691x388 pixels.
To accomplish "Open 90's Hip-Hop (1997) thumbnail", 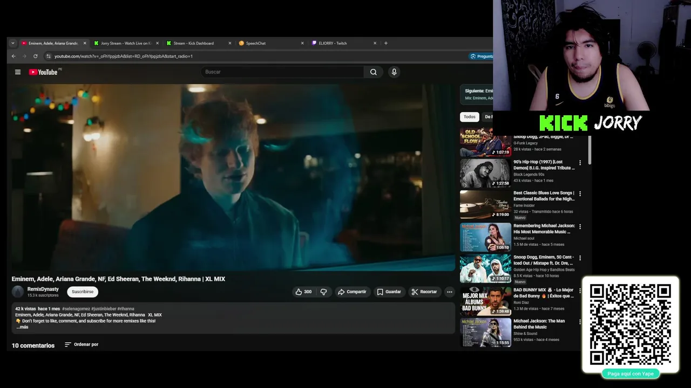I will [485, 173].
